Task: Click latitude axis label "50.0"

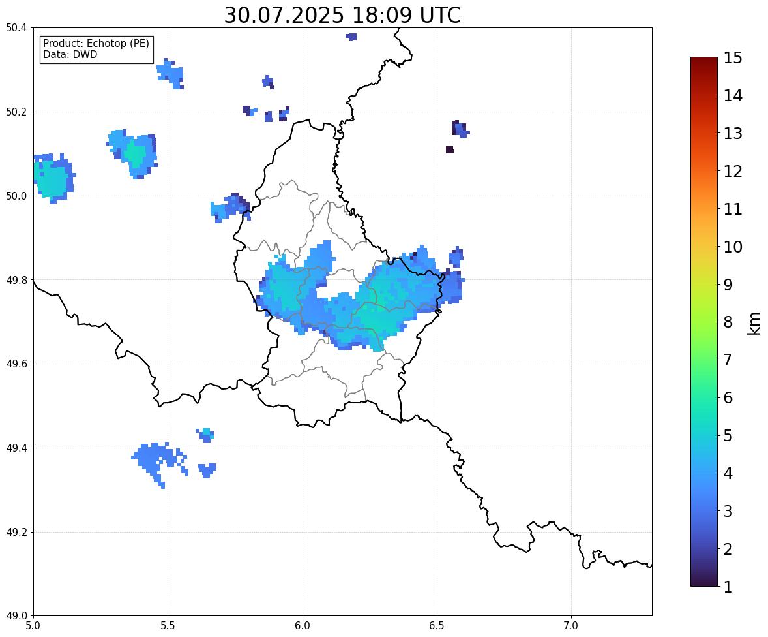Action: [16, 196]
